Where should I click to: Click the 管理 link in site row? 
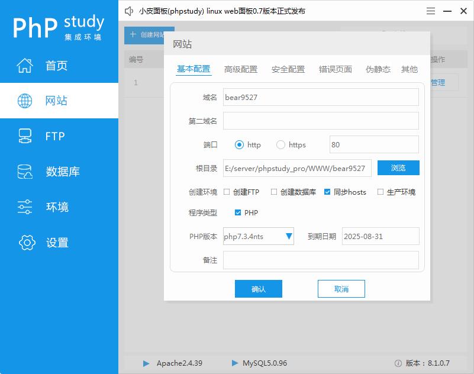(x=438, y=82)
